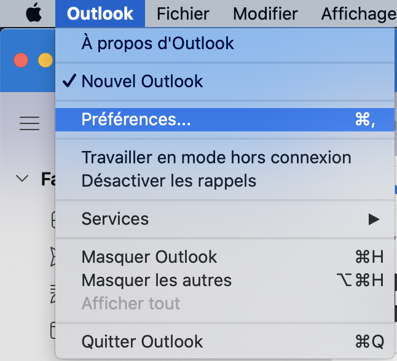Open the Fichier menu
The height and width of the screenshot is (361, 397).
(183, 14)
